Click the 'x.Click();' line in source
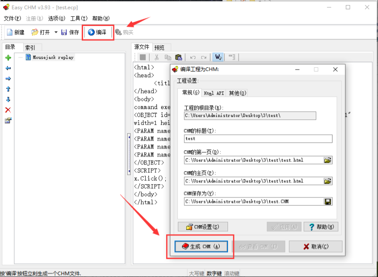 click(150, 179)
